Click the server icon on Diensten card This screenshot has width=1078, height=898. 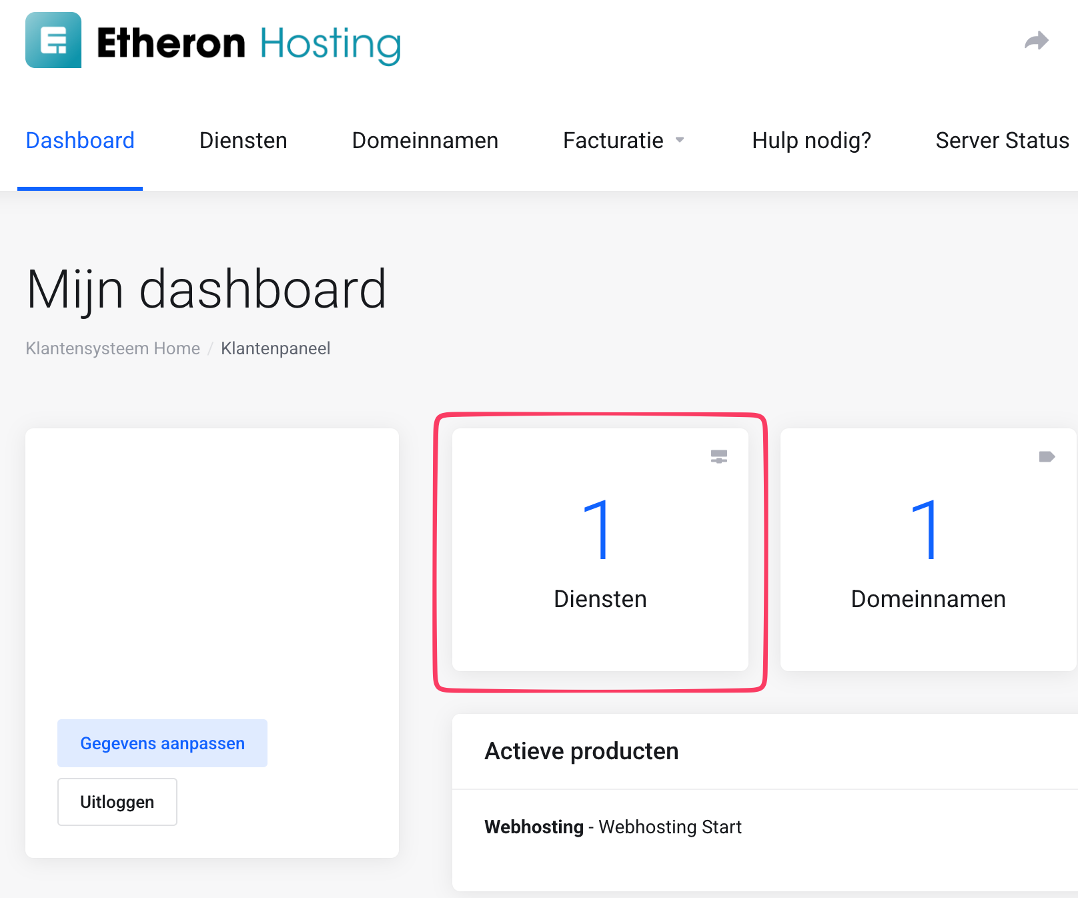pyautogui.click(x=718, y=456)
